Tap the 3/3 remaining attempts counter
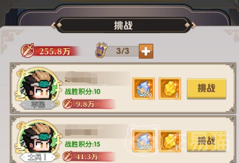This screenshot has height=163, width=239. tap(123, 51)
